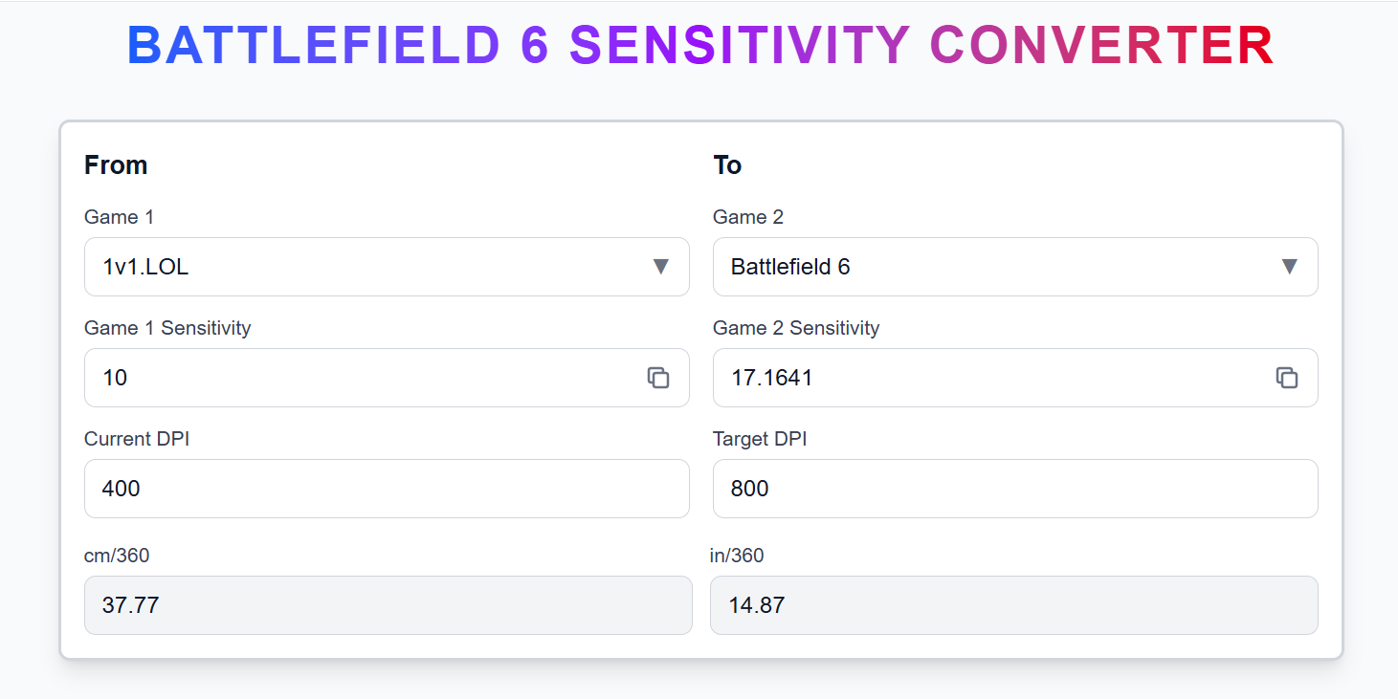
Task: Click the To section heading
Action: pos(727,165)
